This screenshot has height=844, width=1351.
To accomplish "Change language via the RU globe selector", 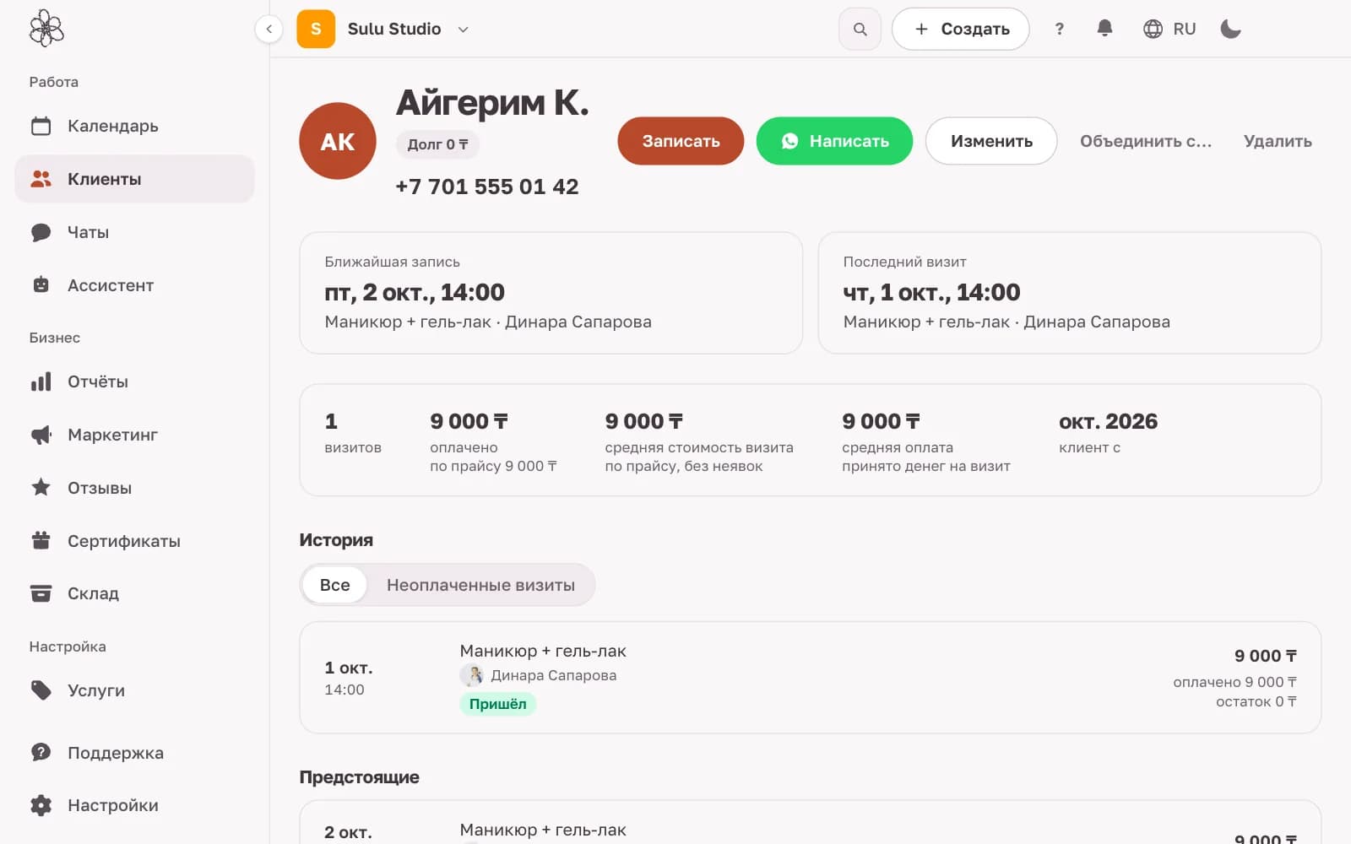I will pos(1169,29).
